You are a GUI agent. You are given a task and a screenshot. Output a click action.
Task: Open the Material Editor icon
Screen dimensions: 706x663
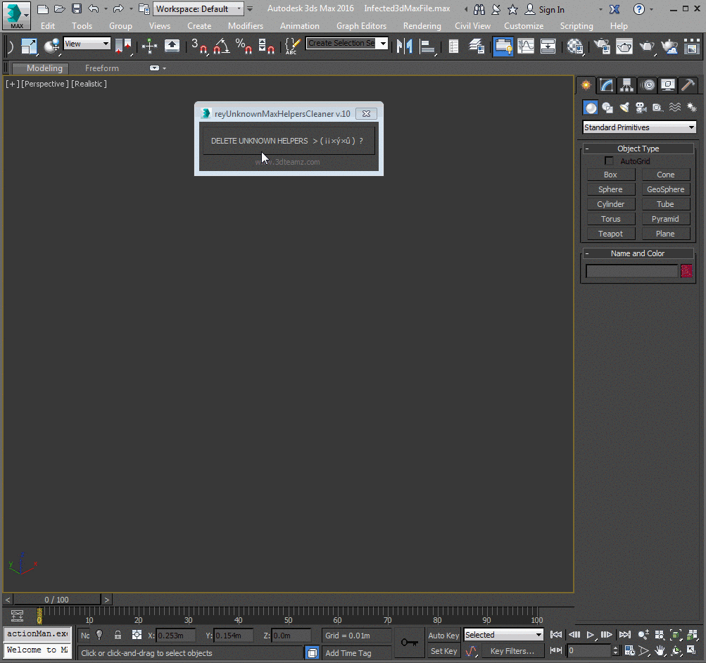[575, 46]
